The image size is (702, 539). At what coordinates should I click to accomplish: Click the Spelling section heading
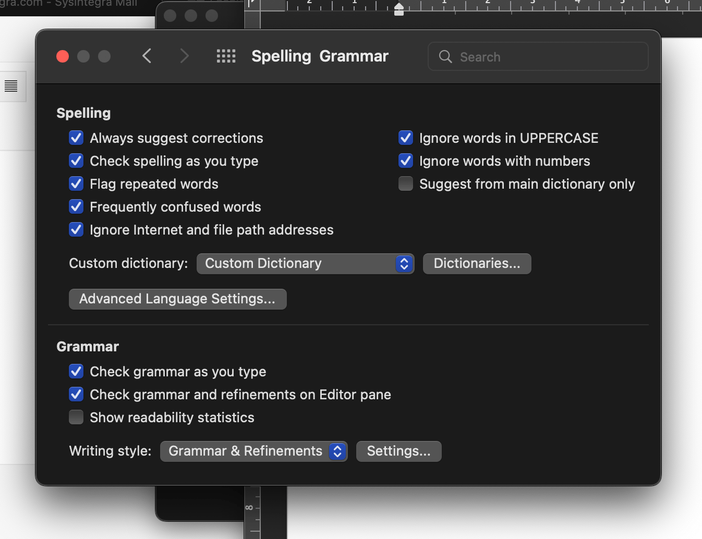tap(83, 113)
